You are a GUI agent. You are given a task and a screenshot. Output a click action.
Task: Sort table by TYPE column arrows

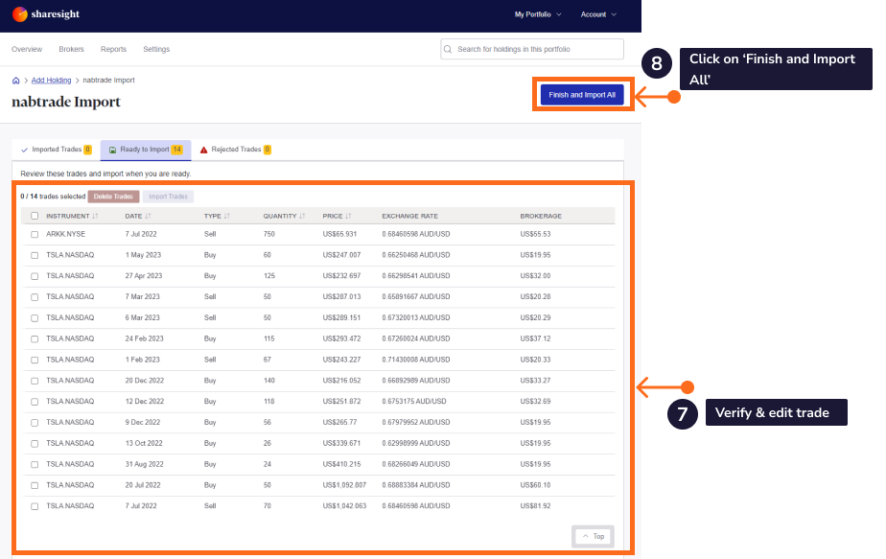[226, 216]
